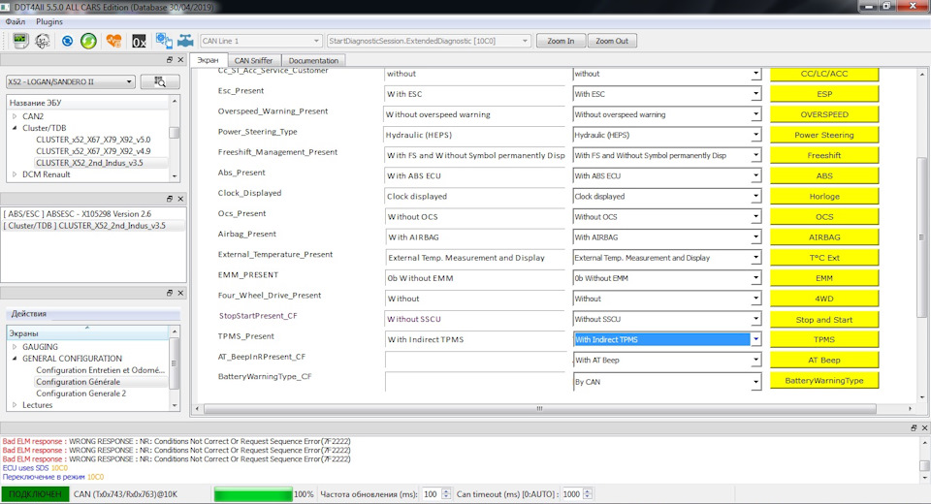Click the yellow CC/LC/ACC button
Screen dimensions: 931x504
[x=824, y=74]
